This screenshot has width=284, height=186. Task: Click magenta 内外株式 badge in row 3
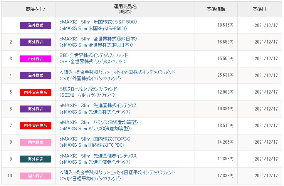coord(35,59)
